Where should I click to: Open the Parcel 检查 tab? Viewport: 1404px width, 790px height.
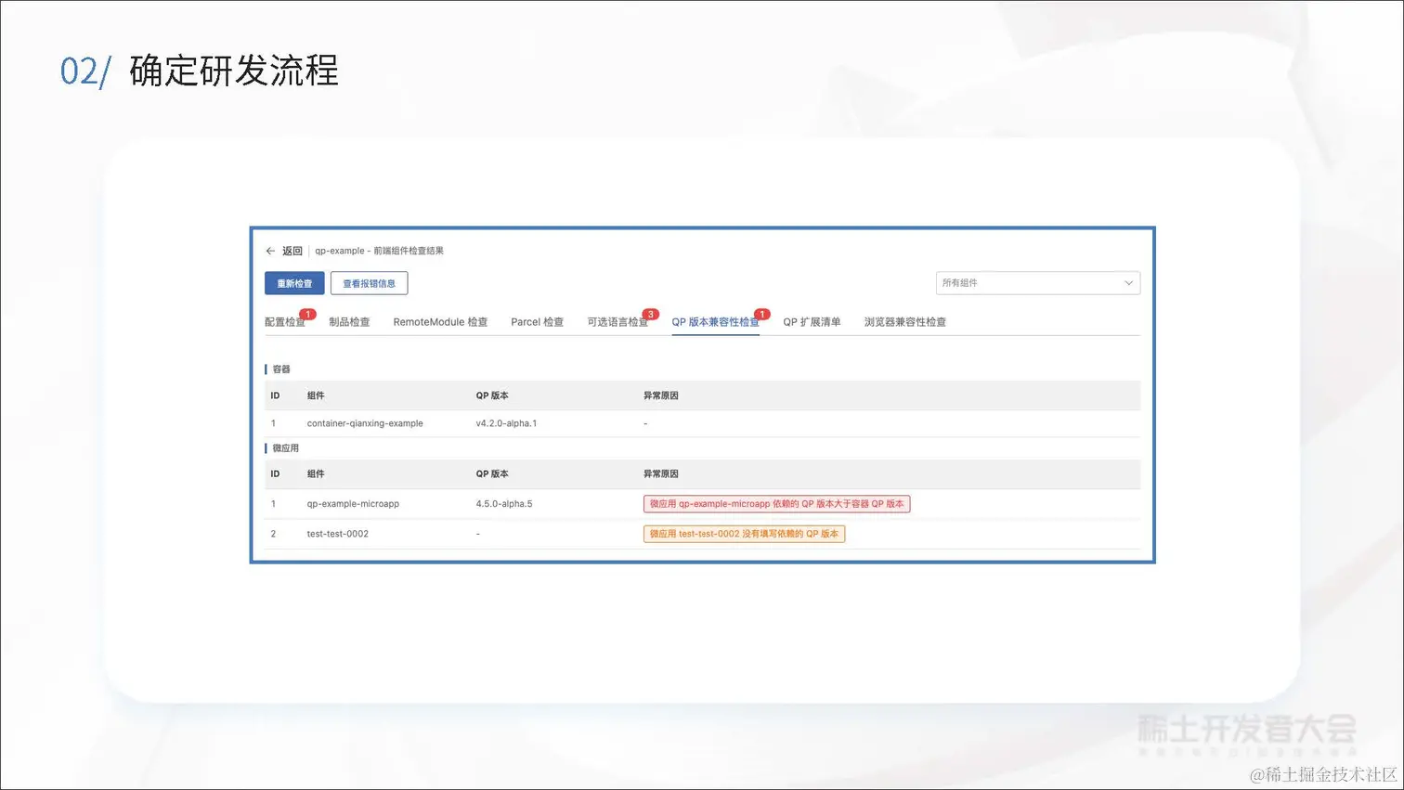[x=537, y=322]
